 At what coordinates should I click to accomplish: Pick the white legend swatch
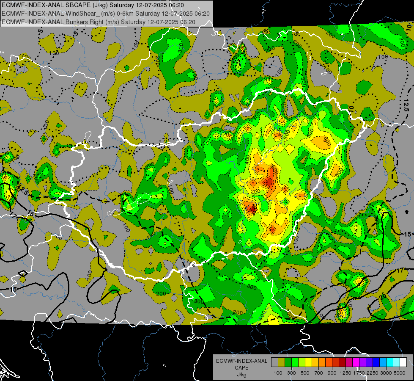pyautogui.click(x=403, y=362)
